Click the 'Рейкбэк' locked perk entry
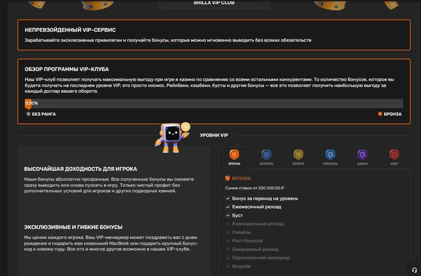 point(242,232)
